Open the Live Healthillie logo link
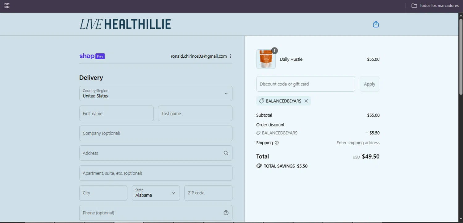 pyautogui.click(x=125, y=24)
